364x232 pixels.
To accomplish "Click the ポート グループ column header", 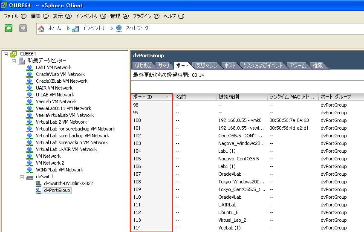I will tap(341, 97).
